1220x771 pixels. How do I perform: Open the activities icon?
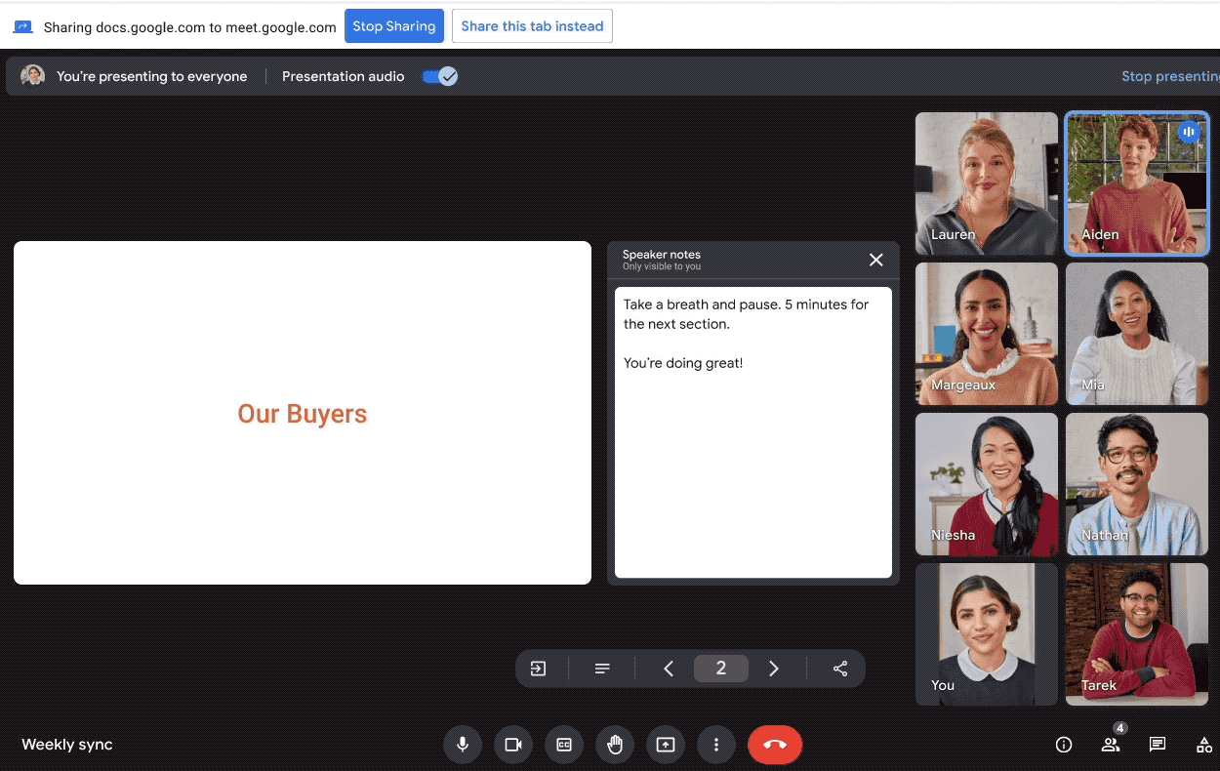(1204, 745)
